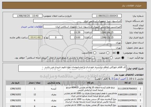Click the تعداد / مقدار column header

point(35,83)
